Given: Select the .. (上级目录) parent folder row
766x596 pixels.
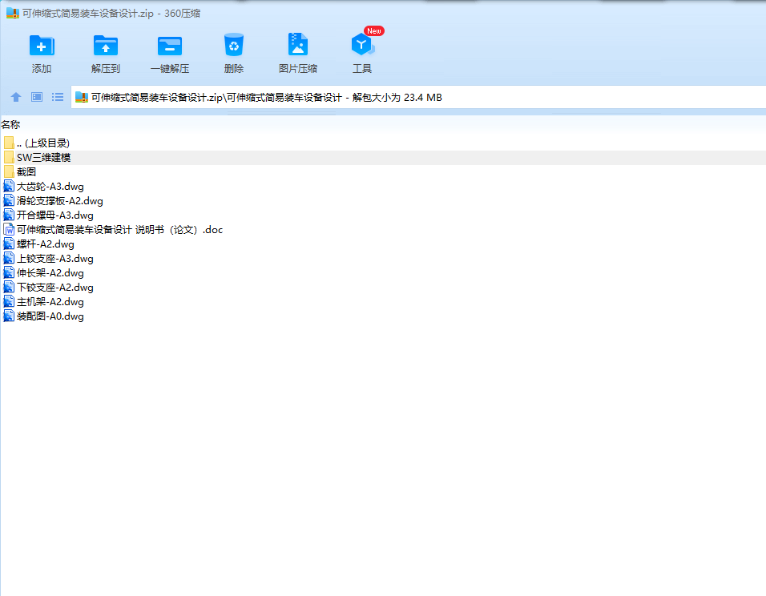Looking at the screenshot, I should click(383, 143).
